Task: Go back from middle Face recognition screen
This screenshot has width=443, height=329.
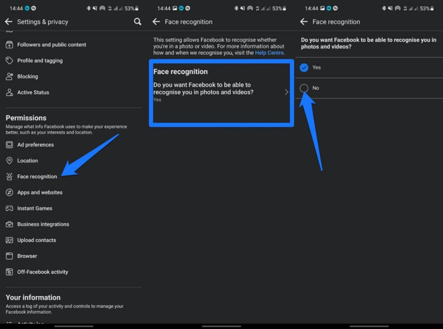Action: point(156,22)
